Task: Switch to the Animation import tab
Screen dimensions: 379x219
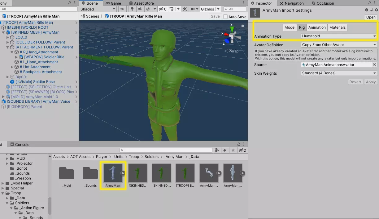Action: [x=317, y=27]
